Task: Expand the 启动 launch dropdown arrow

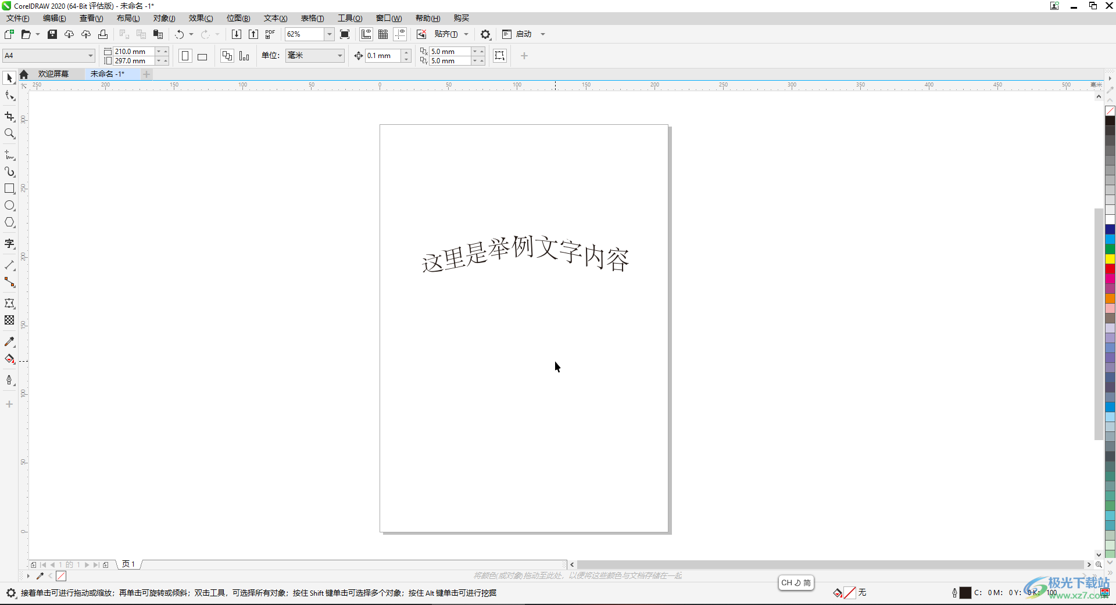Action: click(543, 34)
